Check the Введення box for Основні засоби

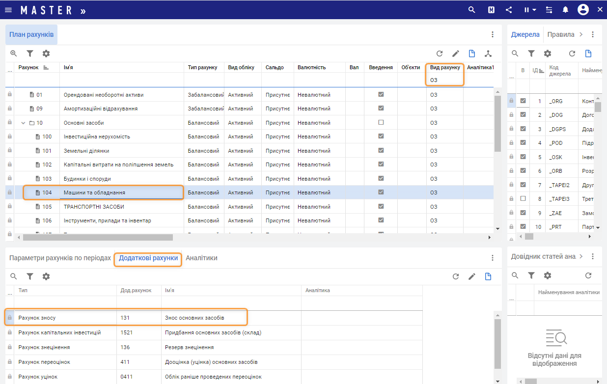(381, 123)
